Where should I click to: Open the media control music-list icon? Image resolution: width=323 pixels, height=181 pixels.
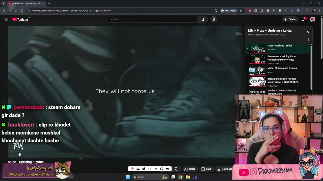[307, 11]
